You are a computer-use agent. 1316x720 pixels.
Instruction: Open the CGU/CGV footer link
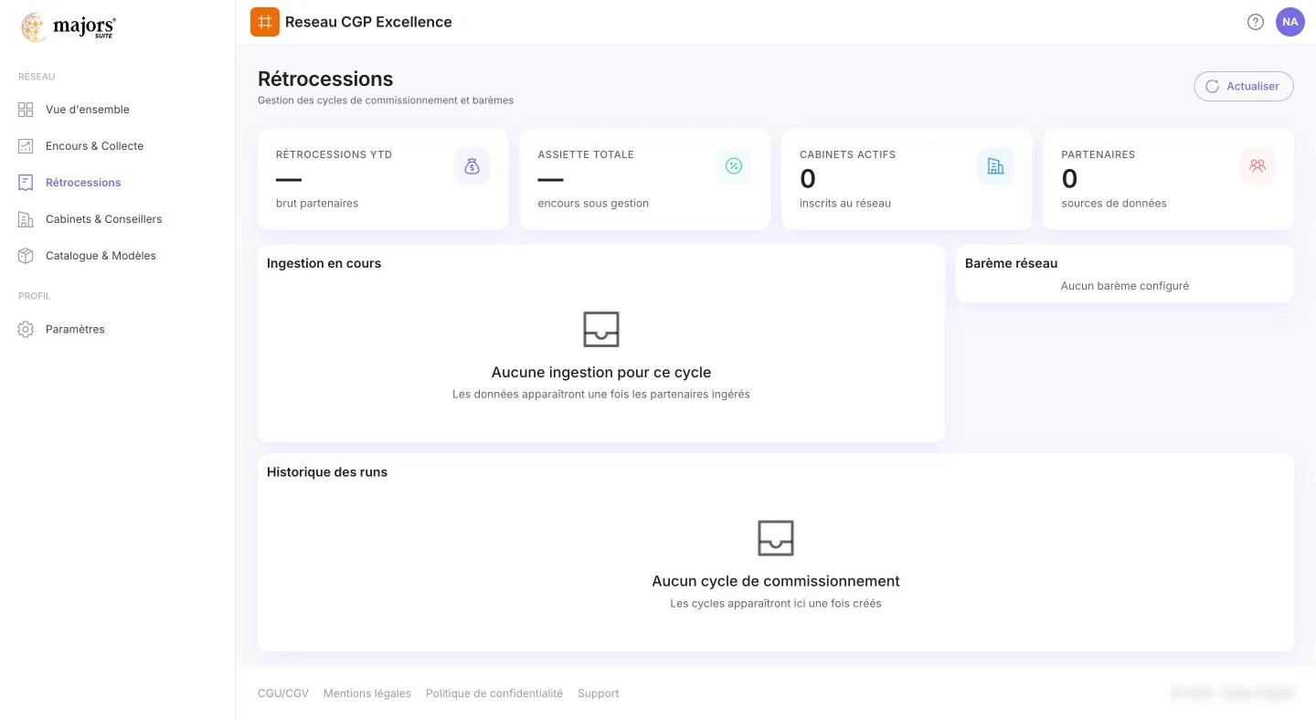283,694
